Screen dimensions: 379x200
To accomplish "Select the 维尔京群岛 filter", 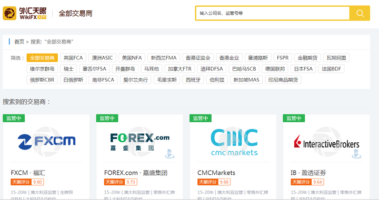I will tap(42, 69).
